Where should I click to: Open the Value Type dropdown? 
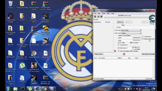point(131,33)
